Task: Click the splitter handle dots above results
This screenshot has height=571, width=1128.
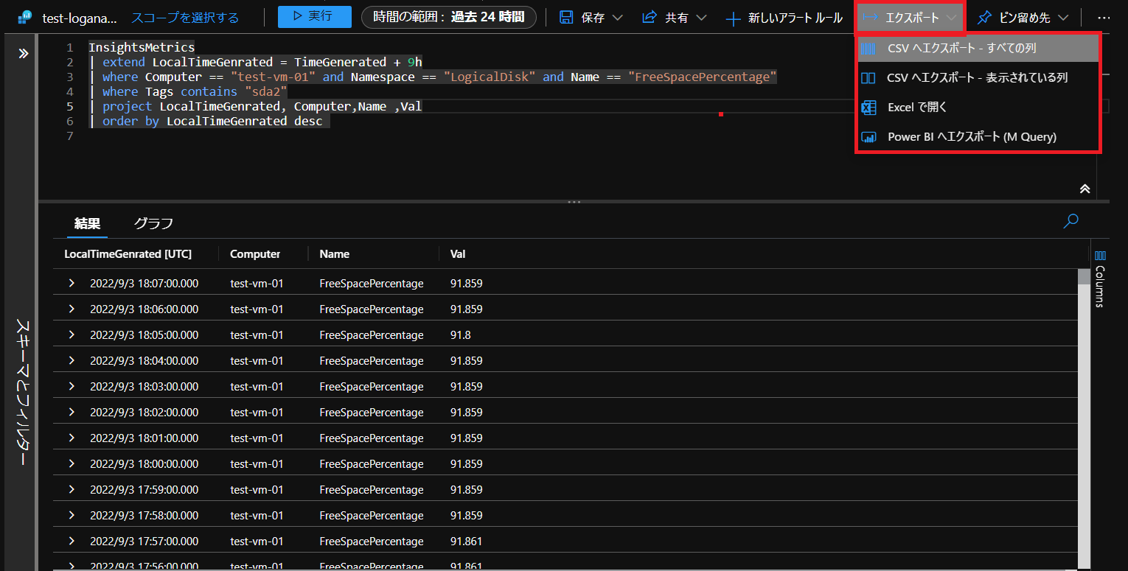Action: [x=574, y=201]
